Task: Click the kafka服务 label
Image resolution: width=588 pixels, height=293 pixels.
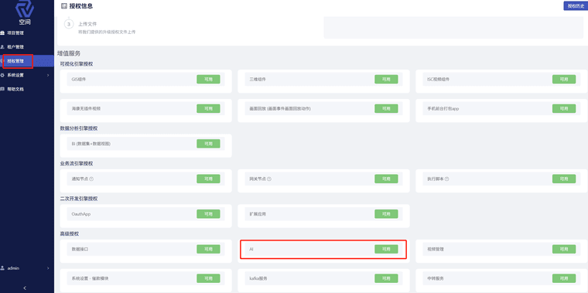Action: 258,279
